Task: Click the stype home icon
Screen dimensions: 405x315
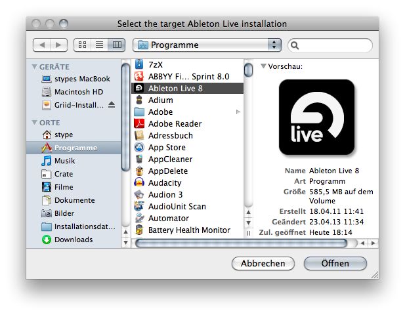Action: pos(47,135)
